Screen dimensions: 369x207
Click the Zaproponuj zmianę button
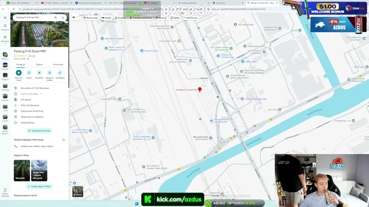point(39,131)
